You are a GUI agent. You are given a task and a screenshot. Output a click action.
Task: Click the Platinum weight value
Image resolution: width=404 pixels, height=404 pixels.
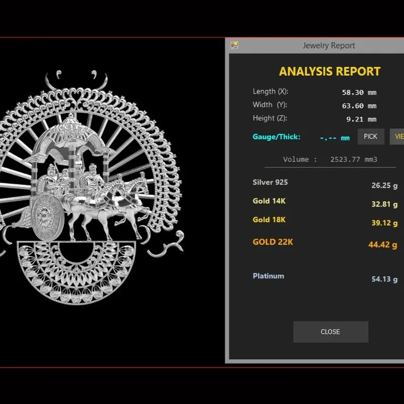384,279
